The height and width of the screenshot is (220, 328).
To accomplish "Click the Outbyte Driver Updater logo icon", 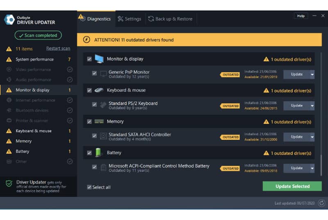I will 9,20.
